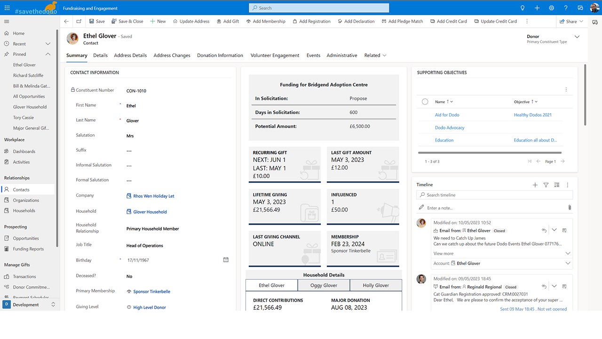This screenshot has height=339, width=602.
Task: Open the Glover Household link
Action: [150, 212]
